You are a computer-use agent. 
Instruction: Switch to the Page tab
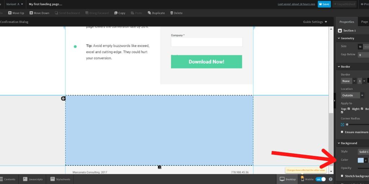click(x=364, y=22)
